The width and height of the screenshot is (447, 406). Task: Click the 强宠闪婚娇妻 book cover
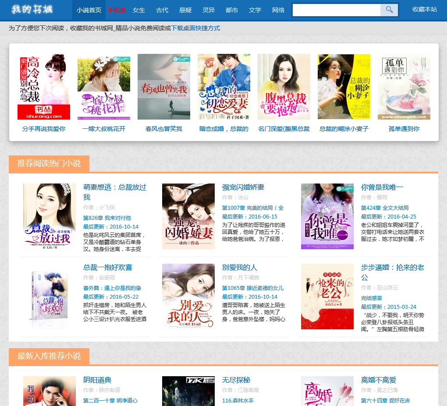pos(188,216)
